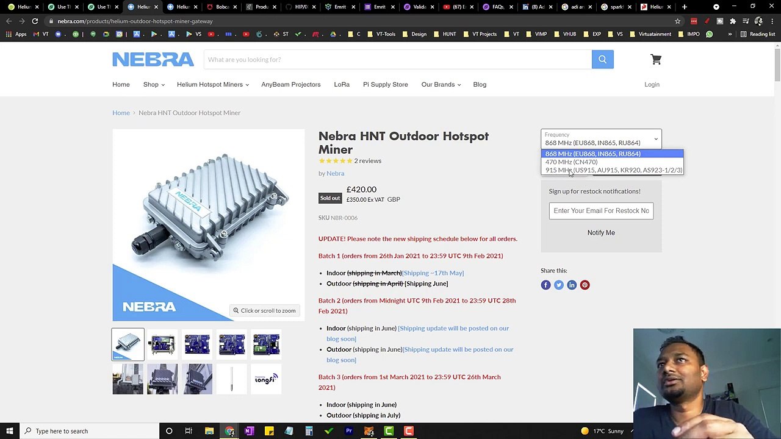
Task: Open the Blog page
Action: coord(480,84)
